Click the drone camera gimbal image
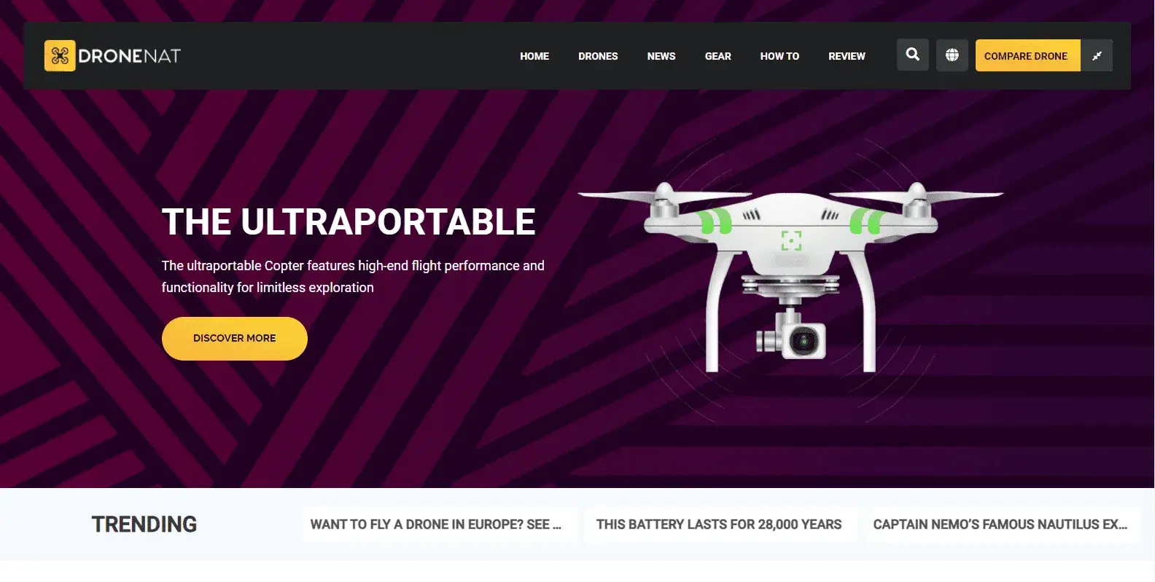This screenshot has height=582, width=1155. 792,335
